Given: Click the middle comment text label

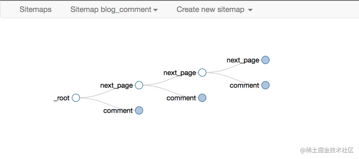Looking at the screenshot, I should [181, 98].
